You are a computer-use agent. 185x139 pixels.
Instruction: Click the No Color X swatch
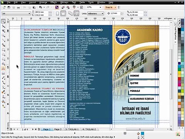(179, 26)
